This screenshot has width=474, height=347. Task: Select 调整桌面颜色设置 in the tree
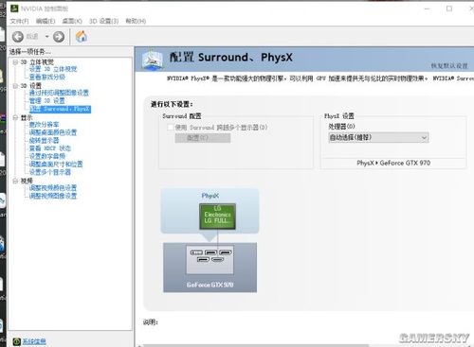click(x=53, y=132)
